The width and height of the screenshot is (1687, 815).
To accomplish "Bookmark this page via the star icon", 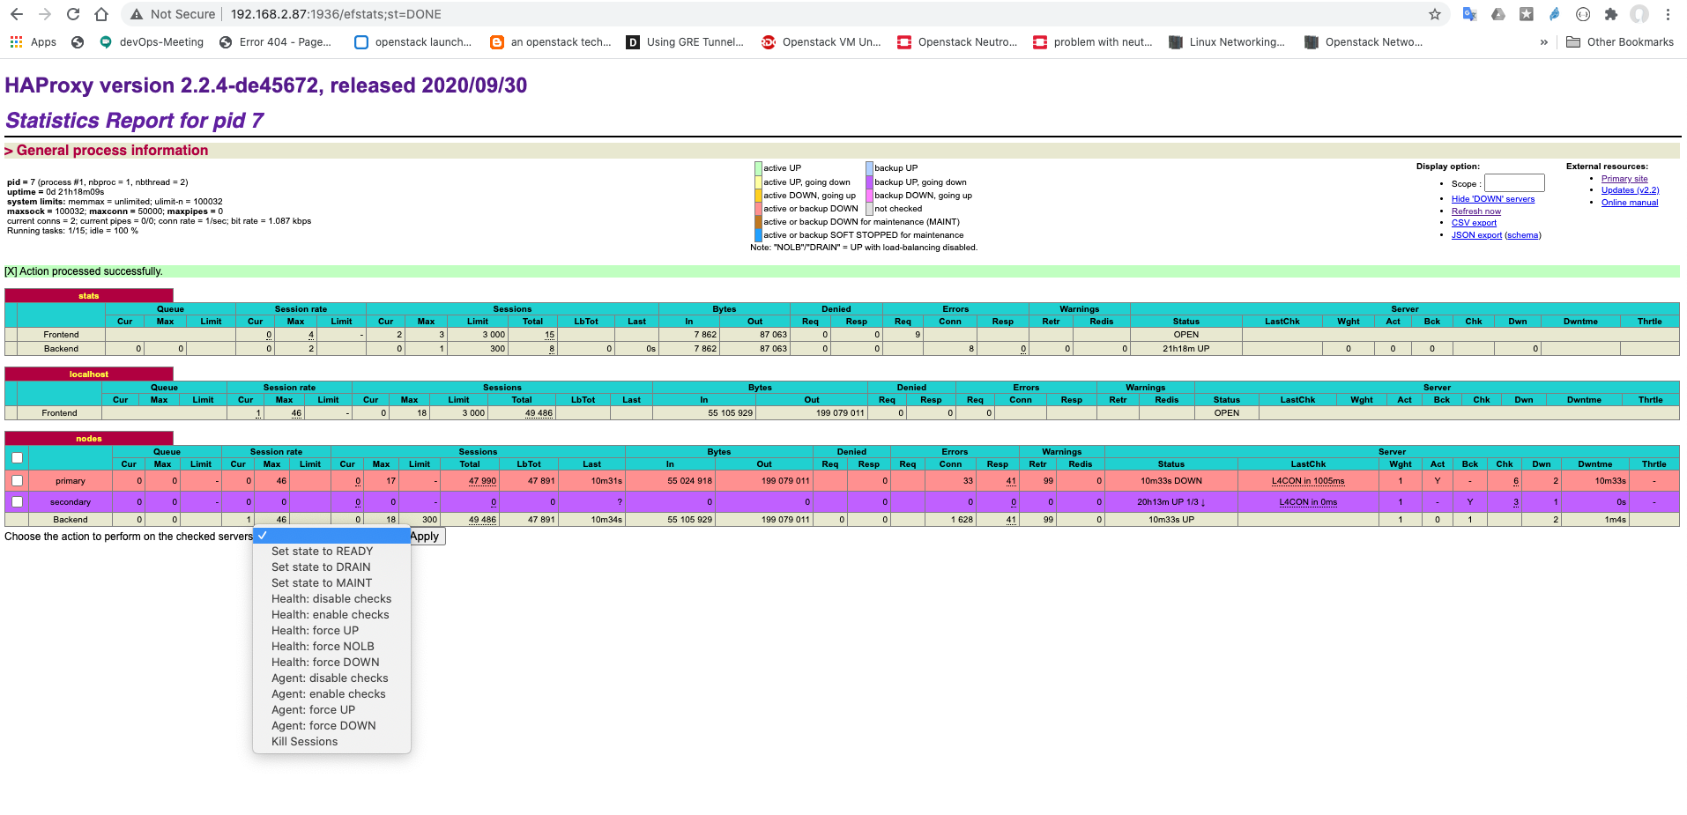I will click(1435, 15).
